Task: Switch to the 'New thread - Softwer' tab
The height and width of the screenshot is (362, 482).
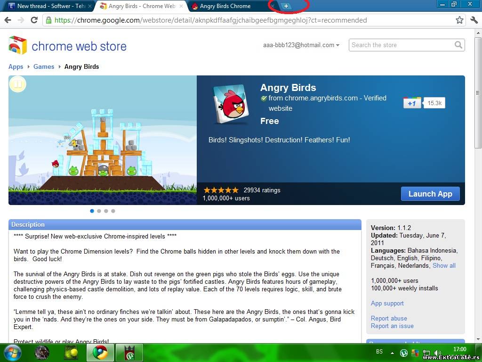Action: click(x=48, y=6)
